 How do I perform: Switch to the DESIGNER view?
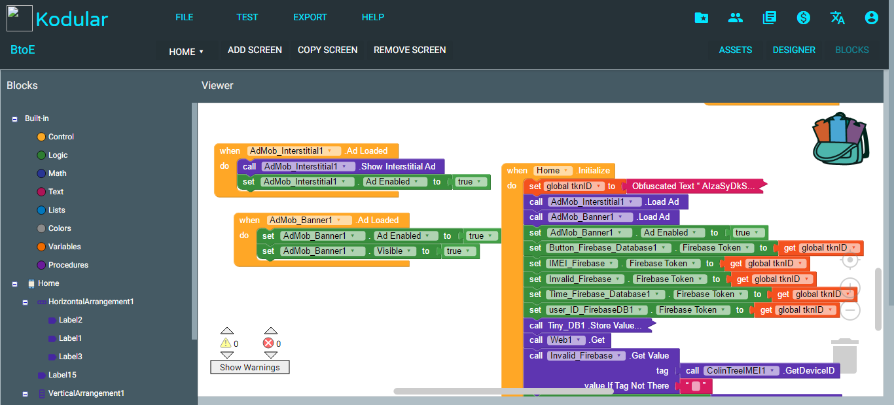[x=794, y=50]
